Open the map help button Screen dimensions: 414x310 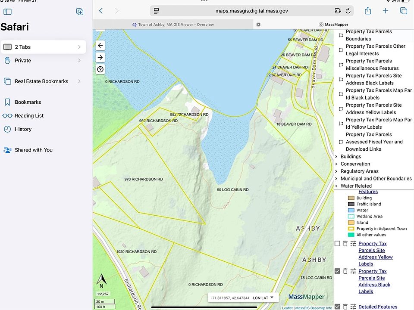(100, 69)
